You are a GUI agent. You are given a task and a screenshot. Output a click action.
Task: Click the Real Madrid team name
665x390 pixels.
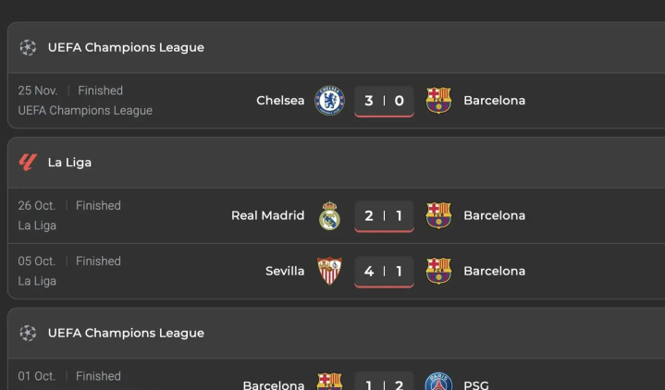(x=267, y=216)
